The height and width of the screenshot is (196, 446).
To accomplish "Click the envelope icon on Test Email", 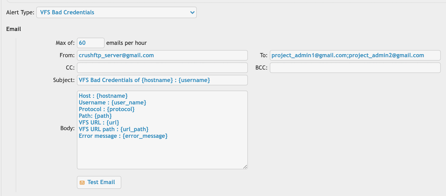I will tap(82, 182).
